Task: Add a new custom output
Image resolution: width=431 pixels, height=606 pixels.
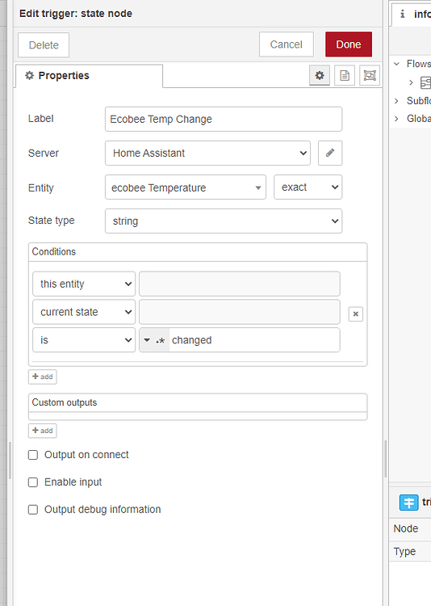Action: (x=43, y=431)
